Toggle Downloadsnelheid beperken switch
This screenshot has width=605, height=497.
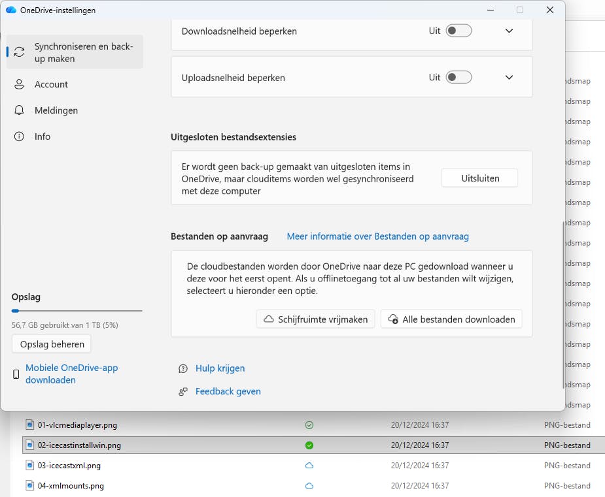tap(458, 31)
